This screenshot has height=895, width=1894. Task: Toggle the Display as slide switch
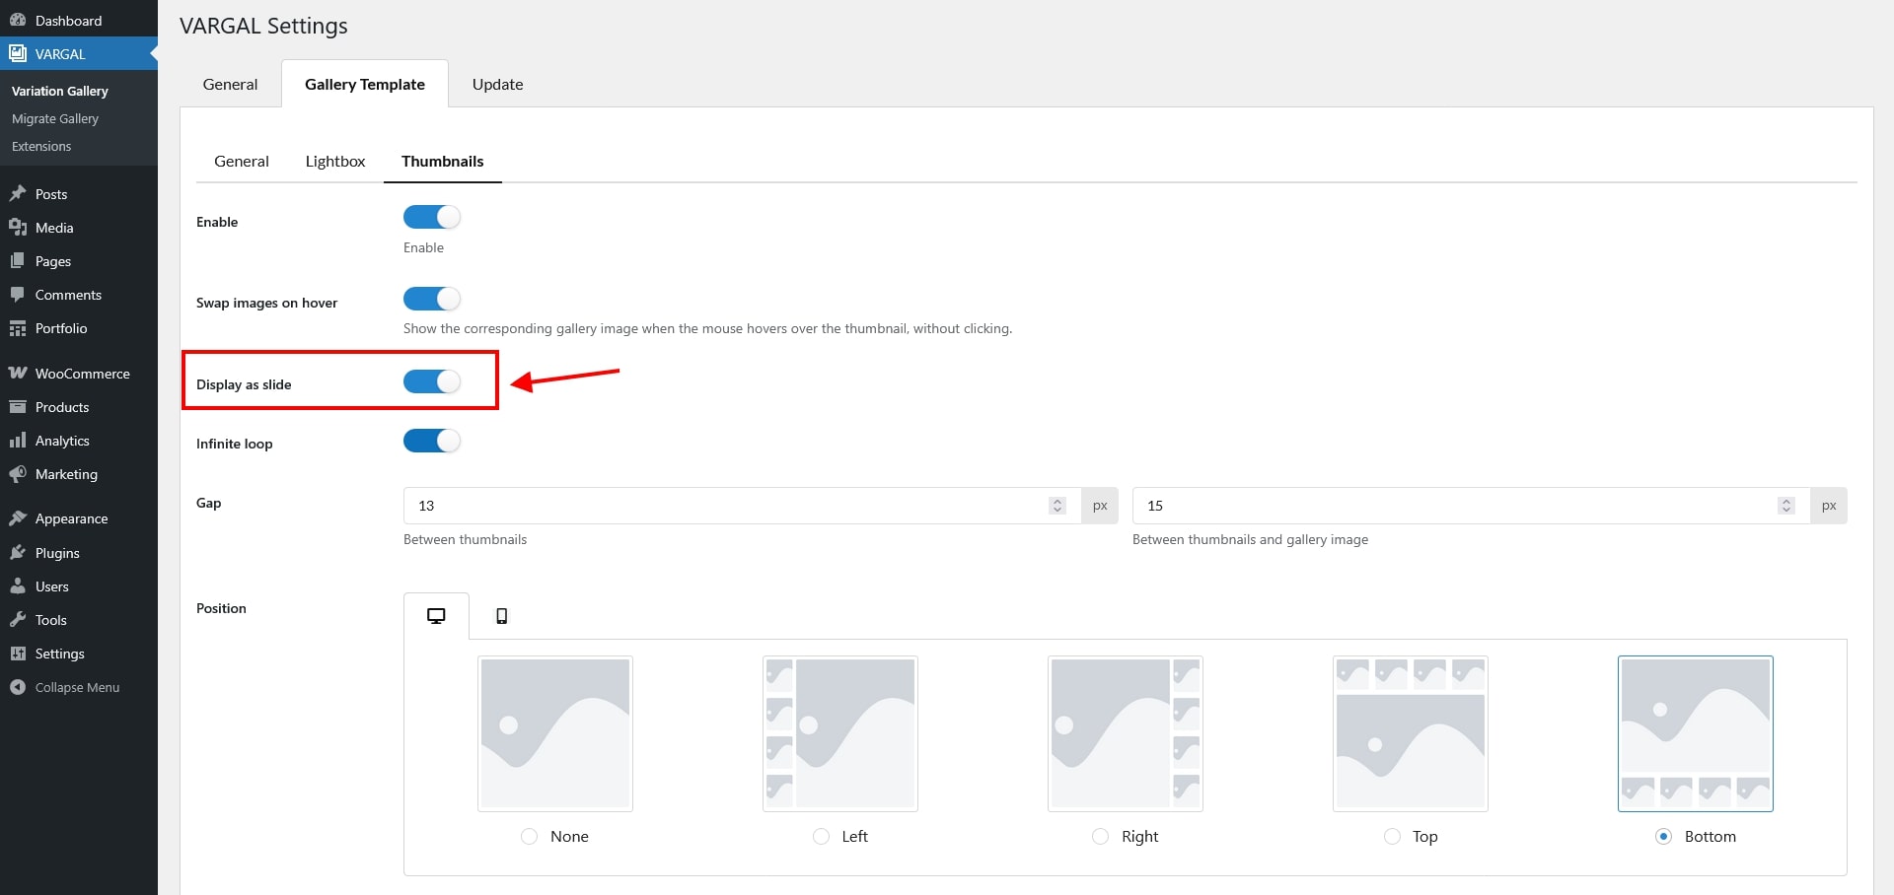[432, 381]
